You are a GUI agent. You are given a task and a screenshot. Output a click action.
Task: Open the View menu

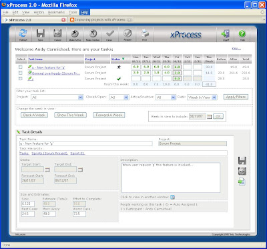pos(26,12)
